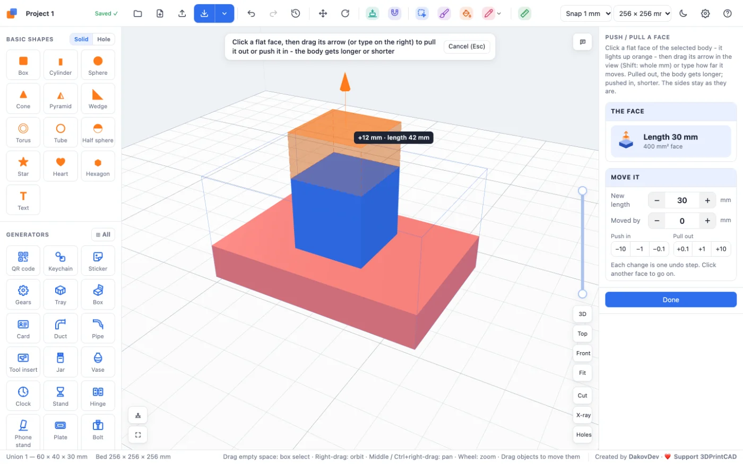Image resolution: width=743 pixels, height=464 pixels.
Task: Select the rotate tool icon
Action: 345,14
